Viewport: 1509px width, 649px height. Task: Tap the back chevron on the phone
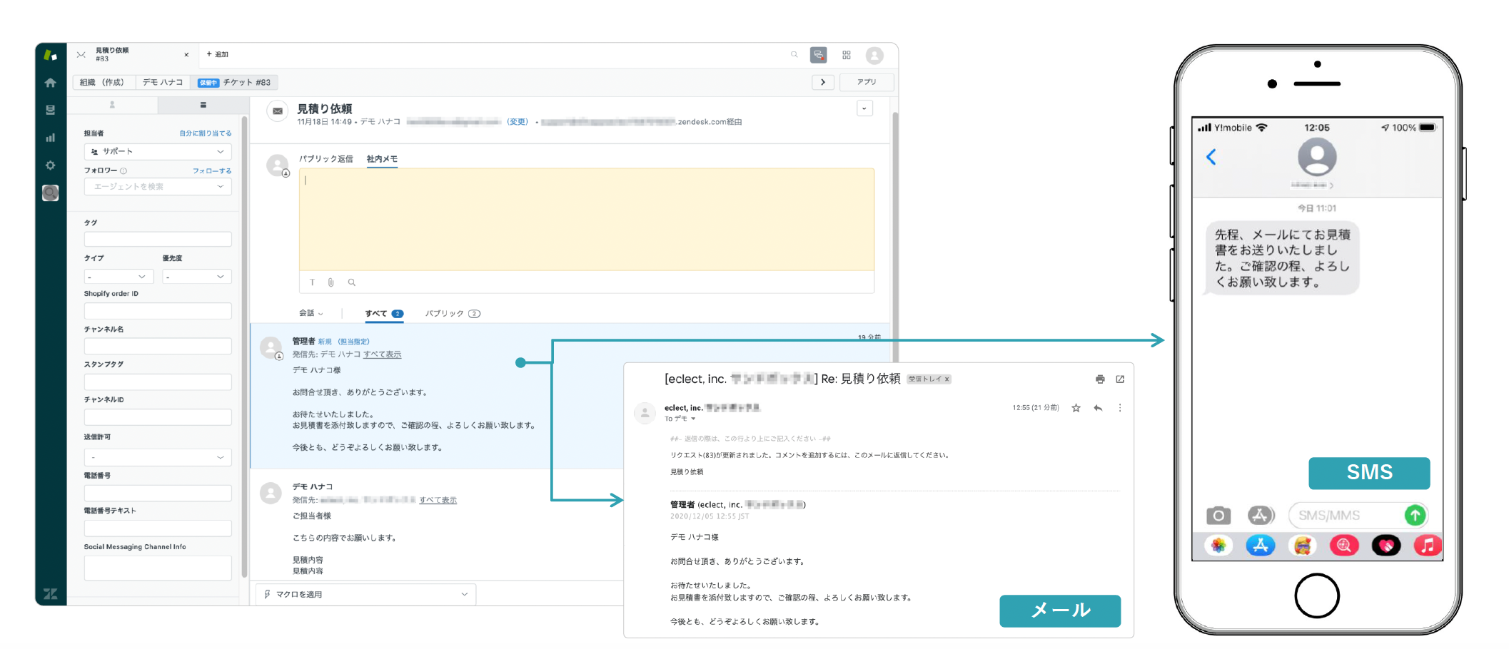pyautogui.click(x=1211, y=157)
